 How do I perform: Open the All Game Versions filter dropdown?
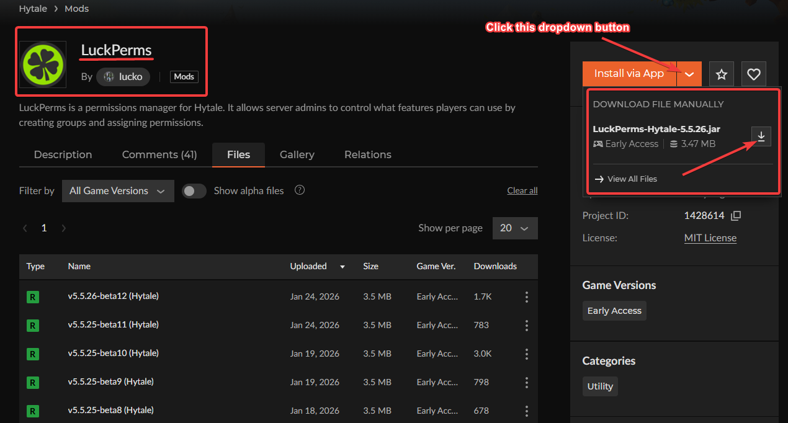tap(117, 191)
